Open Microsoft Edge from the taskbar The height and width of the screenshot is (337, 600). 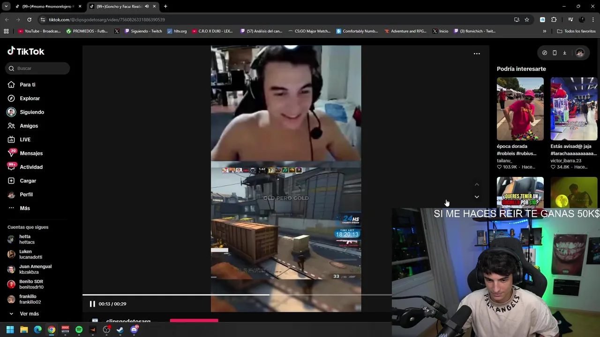pyautogui.click(x=37, y=330)
